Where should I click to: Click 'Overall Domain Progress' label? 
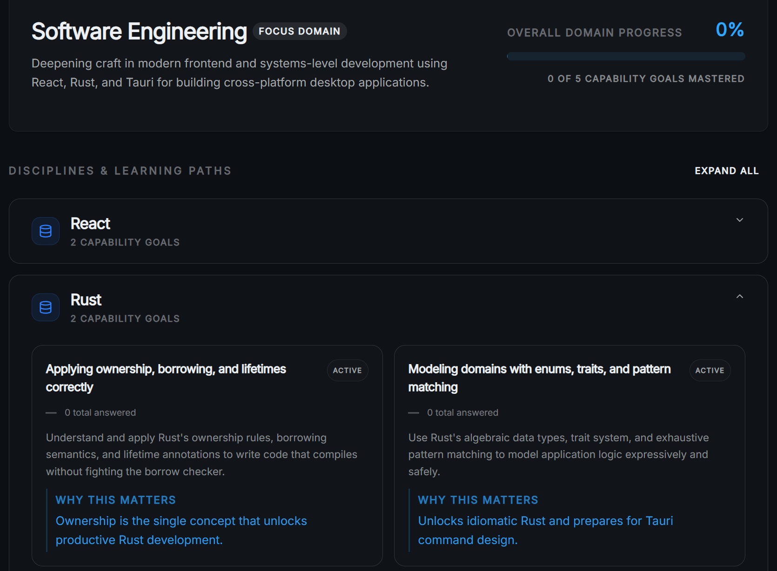pyautogui.click(x=595, y=33)
